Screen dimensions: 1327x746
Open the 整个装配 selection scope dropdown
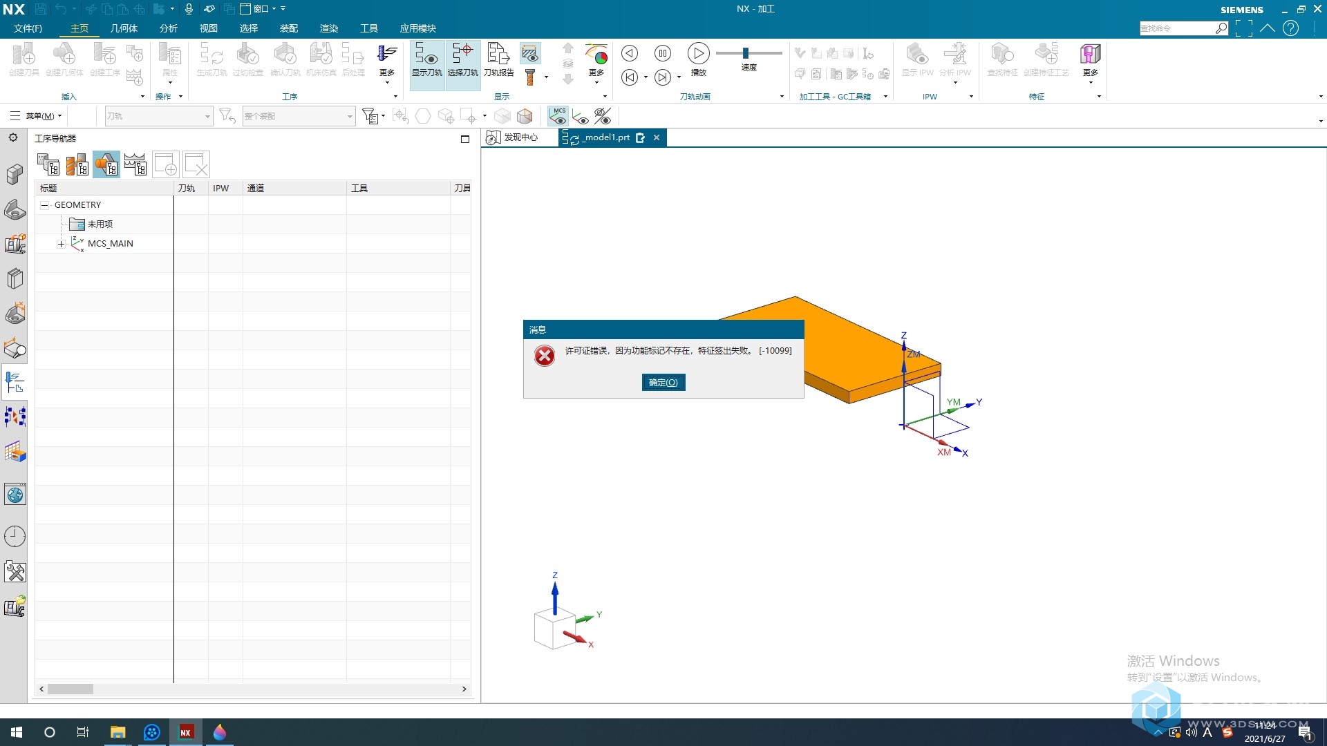click(299, 116)
